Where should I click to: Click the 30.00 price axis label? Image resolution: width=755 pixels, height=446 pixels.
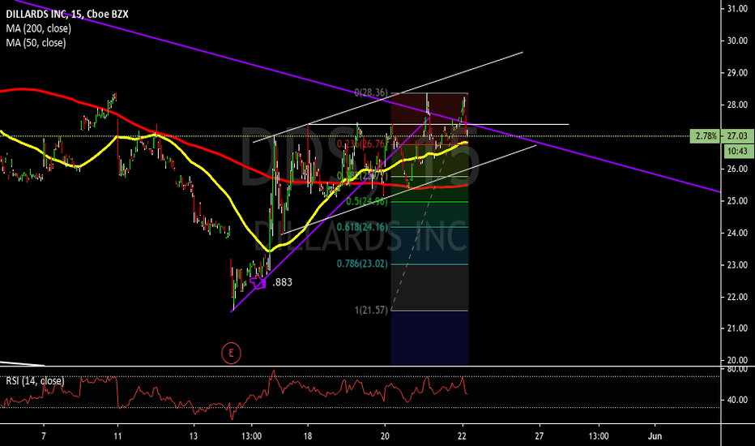[737, 41]
